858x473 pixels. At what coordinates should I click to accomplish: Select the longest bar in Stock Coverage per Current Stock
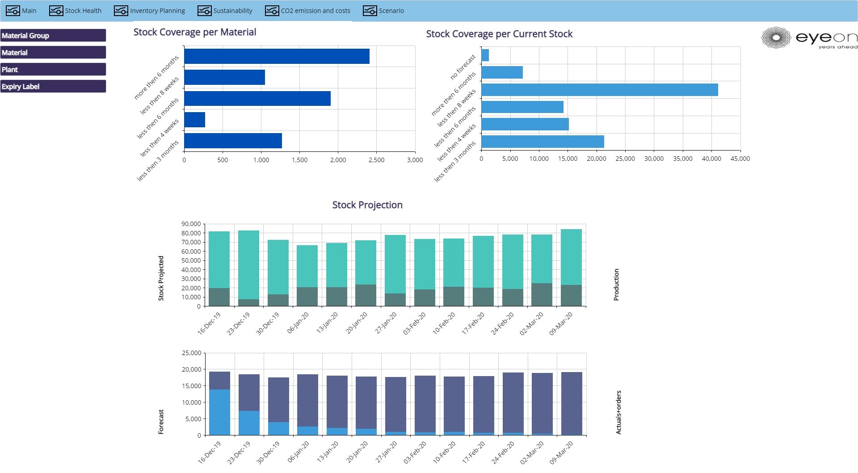point(599,90)
